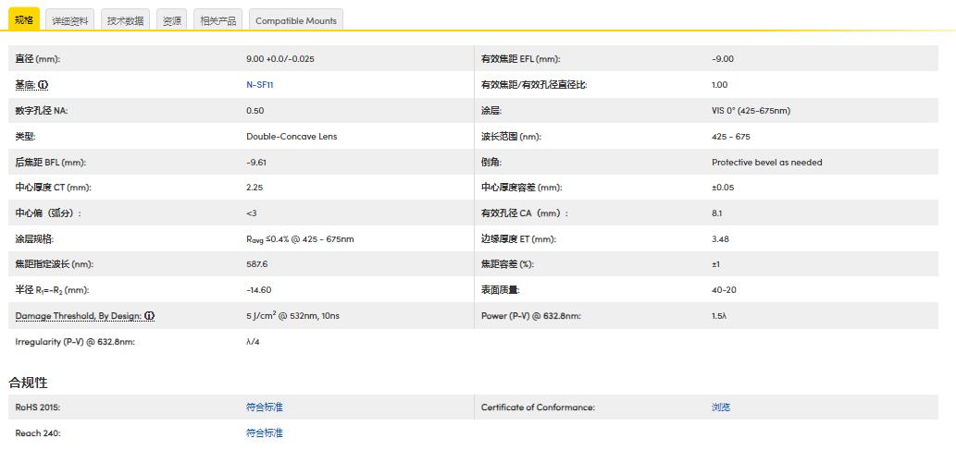Image resolution: width=956 pixels, height=462 pixels.
Task: Open the 技术数据 tab
Action: click(x=125, y=19)
